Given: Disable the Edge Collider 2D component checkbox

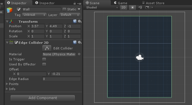Looking at the screenshot, I should 16,43.
